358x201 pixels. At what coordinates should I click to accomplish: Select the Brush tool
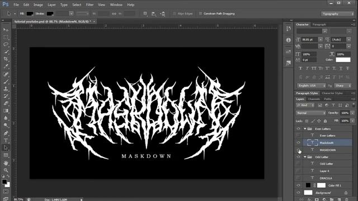point(6,82)
